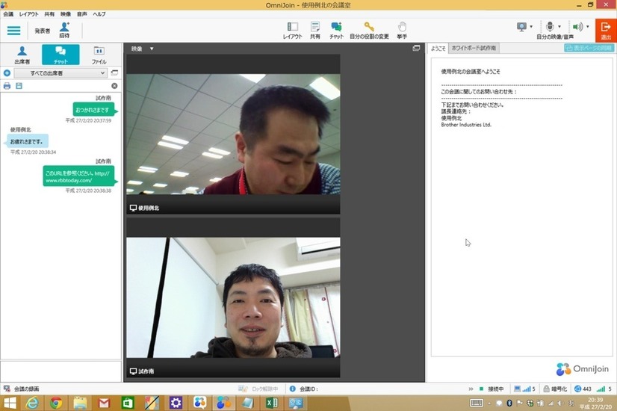Open Gmail from the taskbar
617x411 pixels.
(x=104, y=403)
